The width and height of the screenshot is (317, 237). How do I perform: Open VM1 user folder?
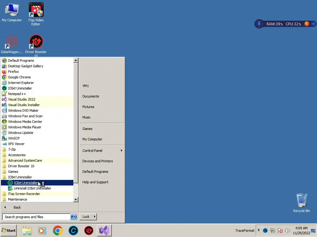pyautogui.click(x=102, y=86)
